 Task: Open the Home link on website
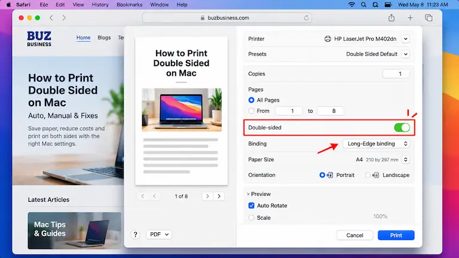84,38
